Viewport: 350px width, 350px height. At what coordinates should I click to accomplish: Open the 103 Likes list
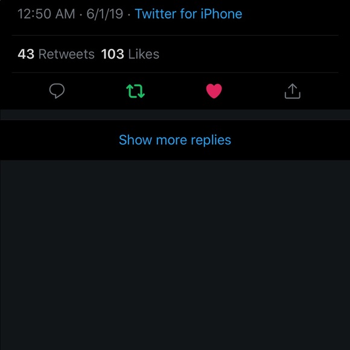point(130,54)
